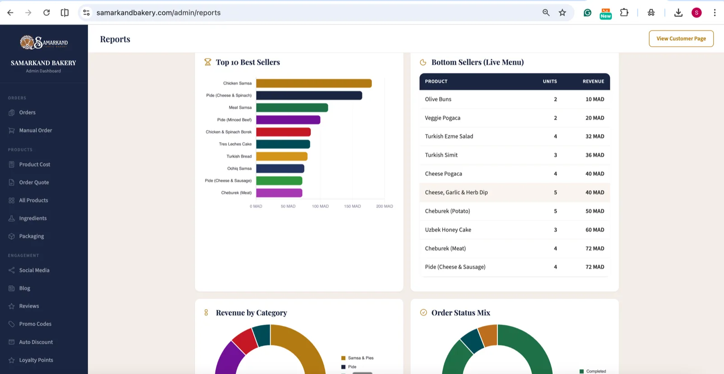Select the Cheburek (Potato) row
724x374 pixels.
click(x=514, y=211)
